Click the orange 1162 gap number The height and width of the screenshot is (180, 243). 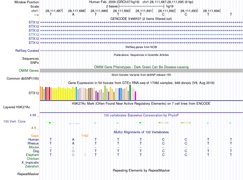(85, 136)
